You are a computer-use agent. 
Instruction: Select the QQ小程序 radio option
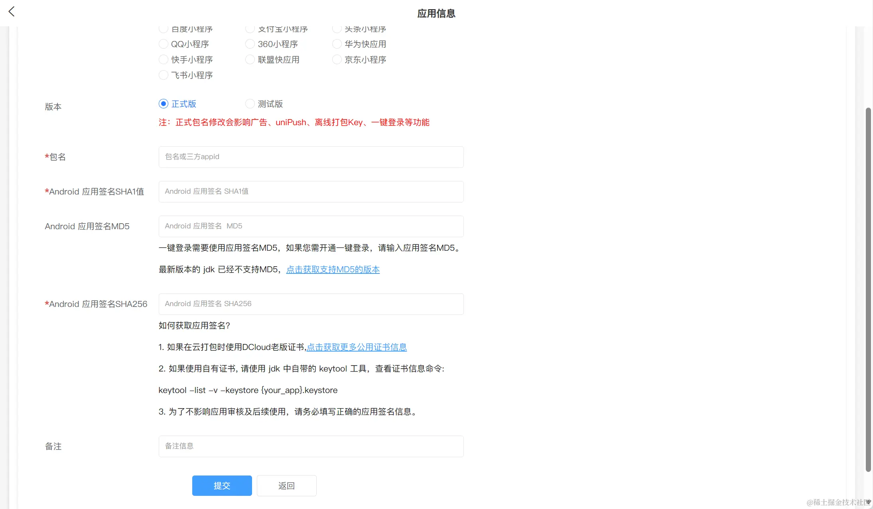click(x=164, y=44)
